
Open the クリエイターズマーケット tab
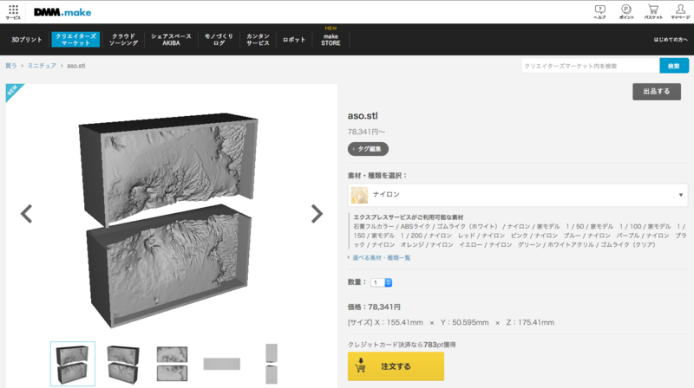75,39
